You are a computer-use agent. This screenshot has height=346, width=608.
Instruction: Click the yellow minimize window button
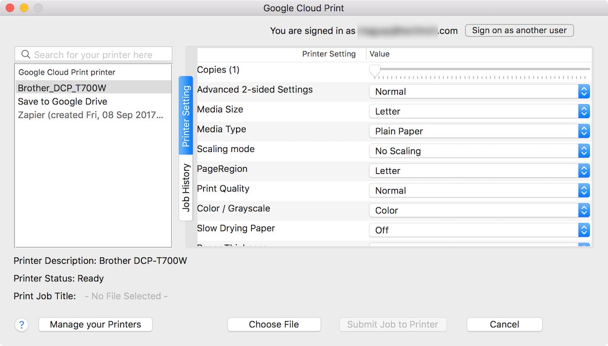[x=24, y=8]
